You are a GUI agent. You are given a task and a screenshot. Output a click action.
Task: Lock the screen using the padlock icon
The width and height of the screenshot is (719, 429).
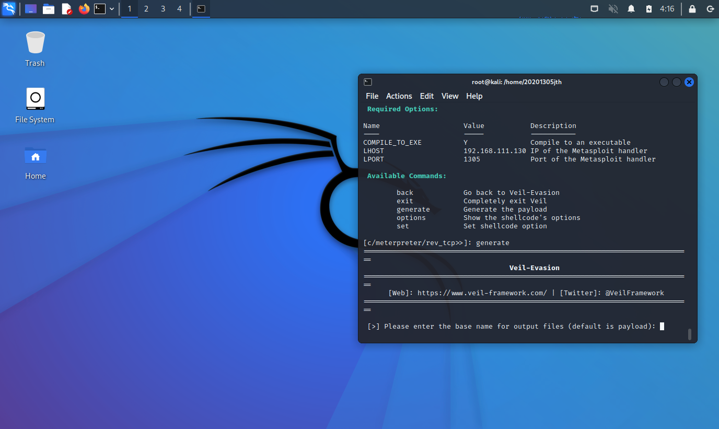pos(692,9)
